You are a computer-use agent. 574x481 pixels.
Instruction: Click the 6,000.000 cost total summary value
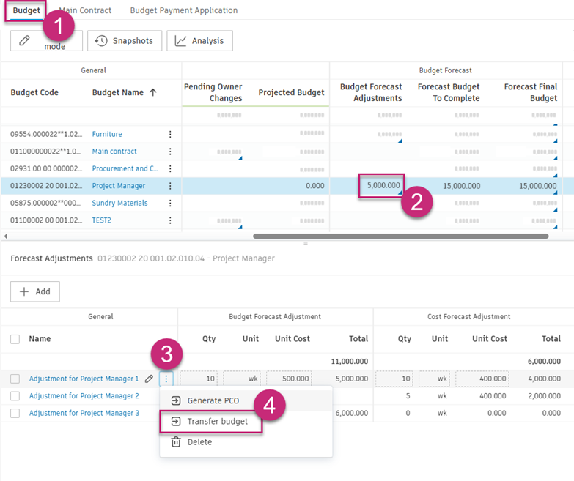[544, 362]
